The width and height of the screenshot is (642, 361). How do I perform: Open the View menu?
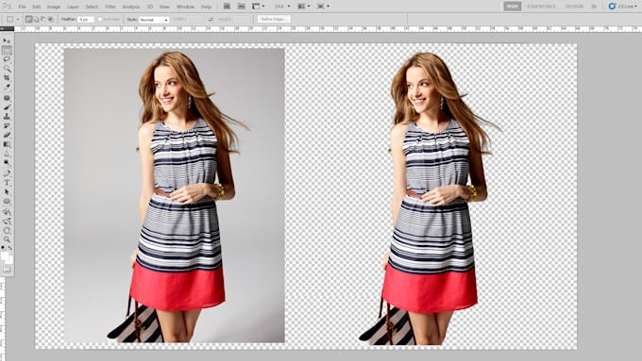point(164,7)
